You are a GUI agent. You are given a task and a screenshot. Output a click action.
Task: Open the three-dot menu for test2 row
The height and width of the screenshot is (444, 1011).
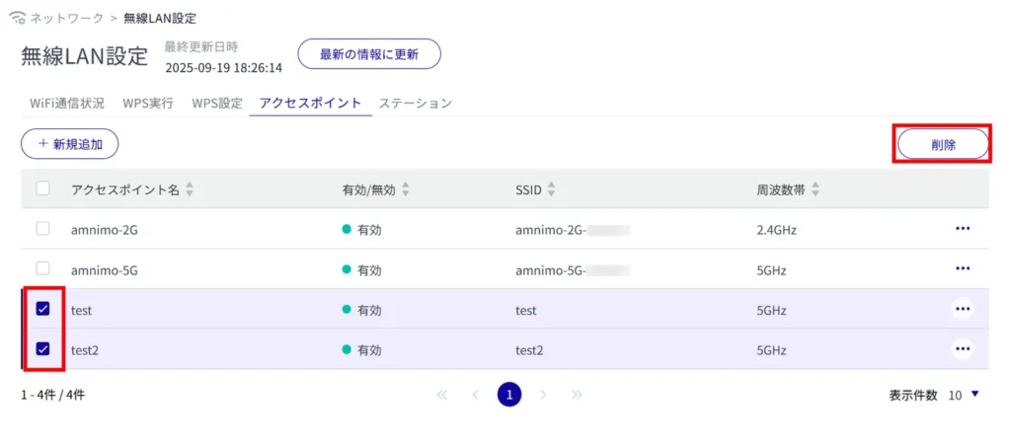pyautogui.click(x=962, y=349)
